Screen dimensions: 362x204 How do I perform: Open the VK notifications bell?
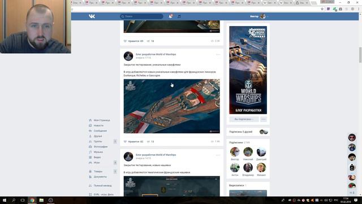click(x=170, y=16)
